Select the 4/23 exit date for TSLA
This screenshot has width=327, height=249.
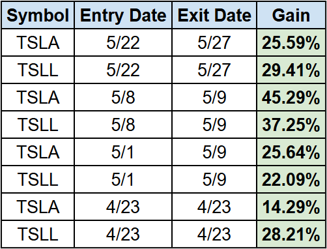(x=214, y=207)
